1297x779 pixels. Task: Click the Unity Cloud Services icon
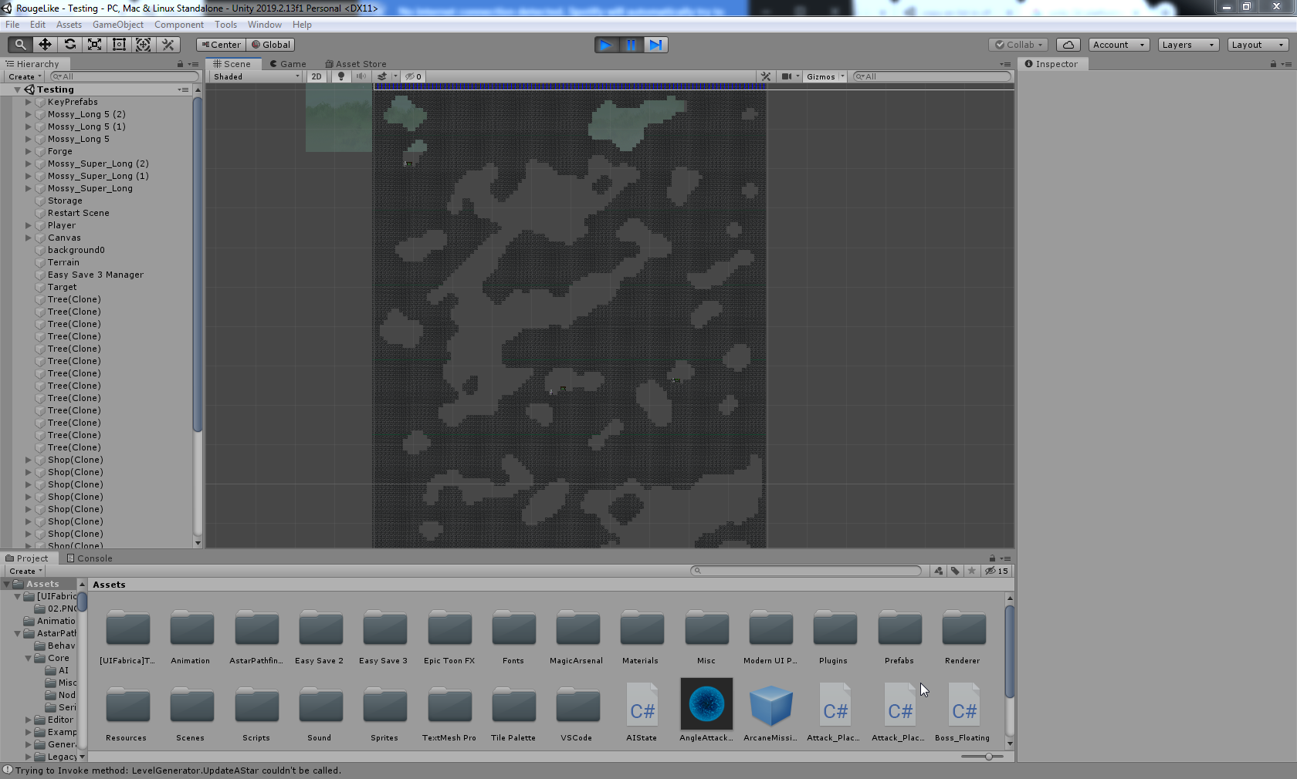coord(1068,45)
